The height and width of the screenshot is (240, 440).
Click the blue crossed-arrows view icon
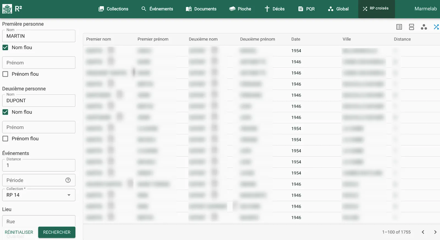coord(436,27)
